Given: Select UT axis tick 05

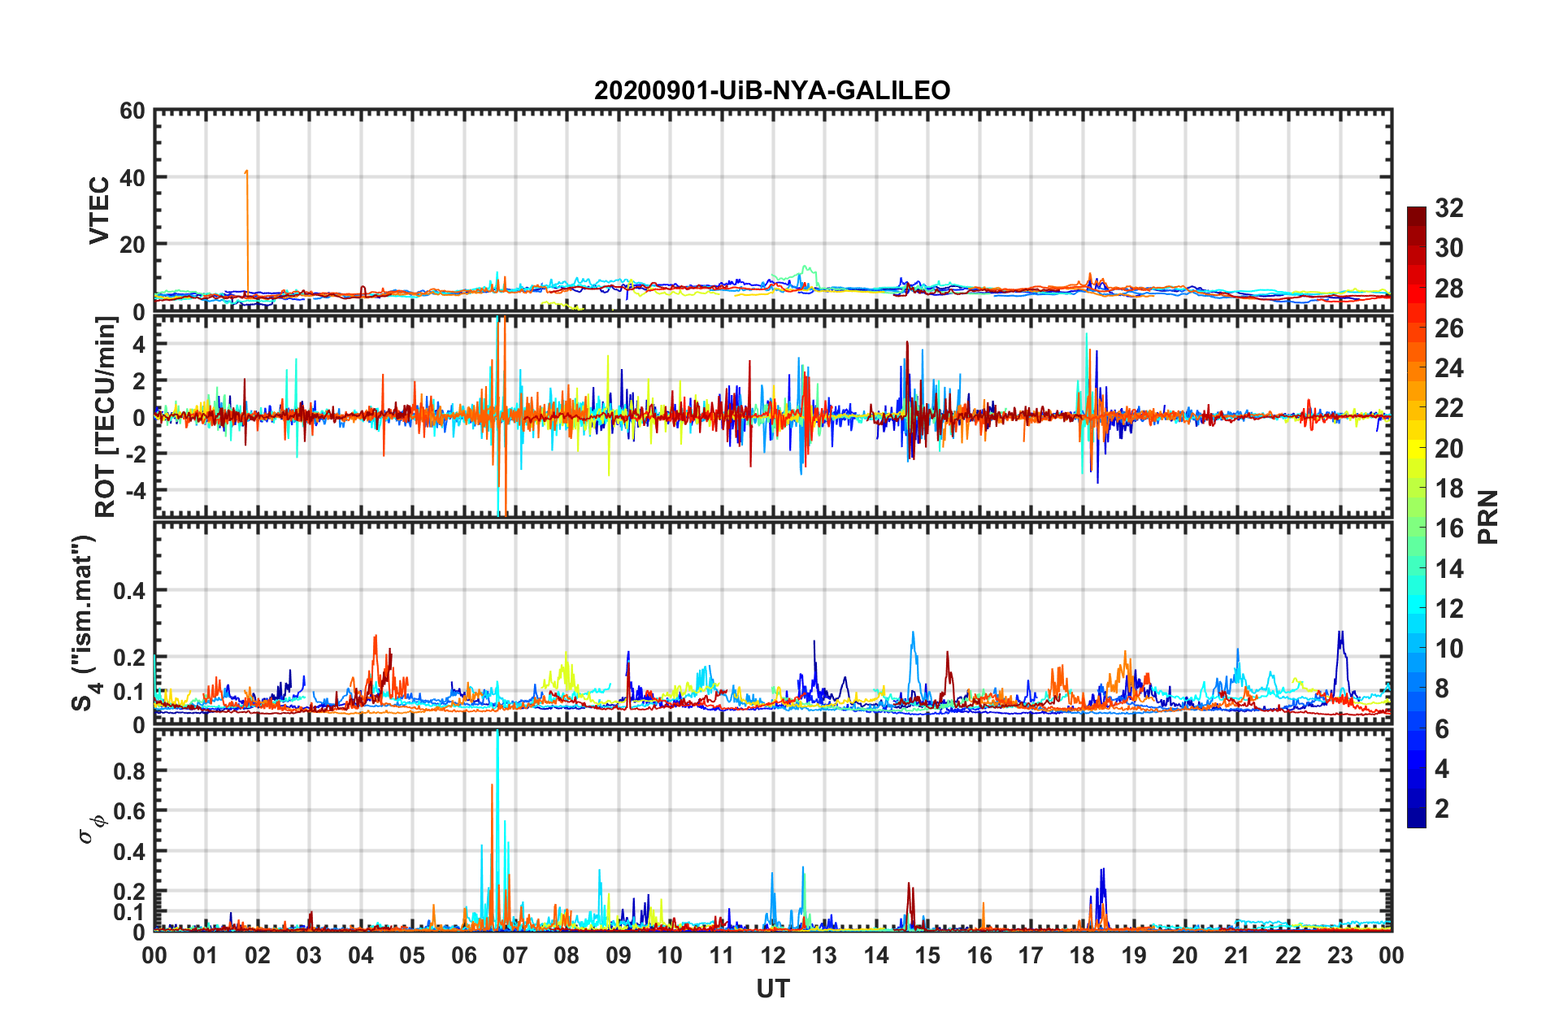Looking at the screenshot, I should tap(412, 955).
